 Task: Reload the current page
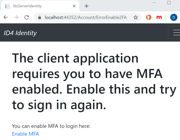tap(27, 17)
